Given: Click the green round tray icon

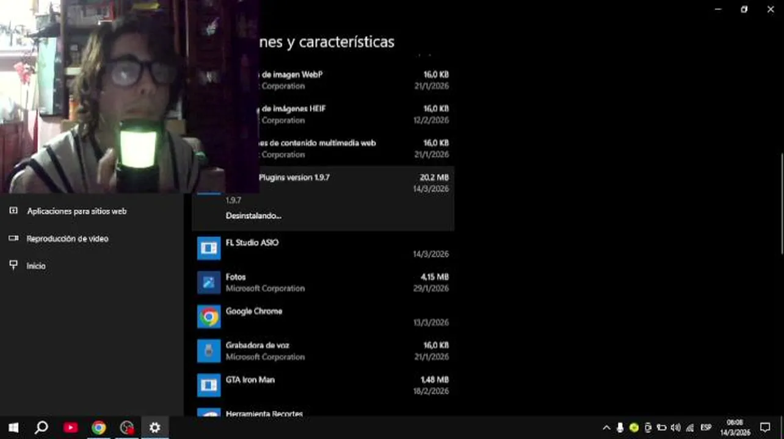Looking at the screenshot, I should click(x=634, y=427).
